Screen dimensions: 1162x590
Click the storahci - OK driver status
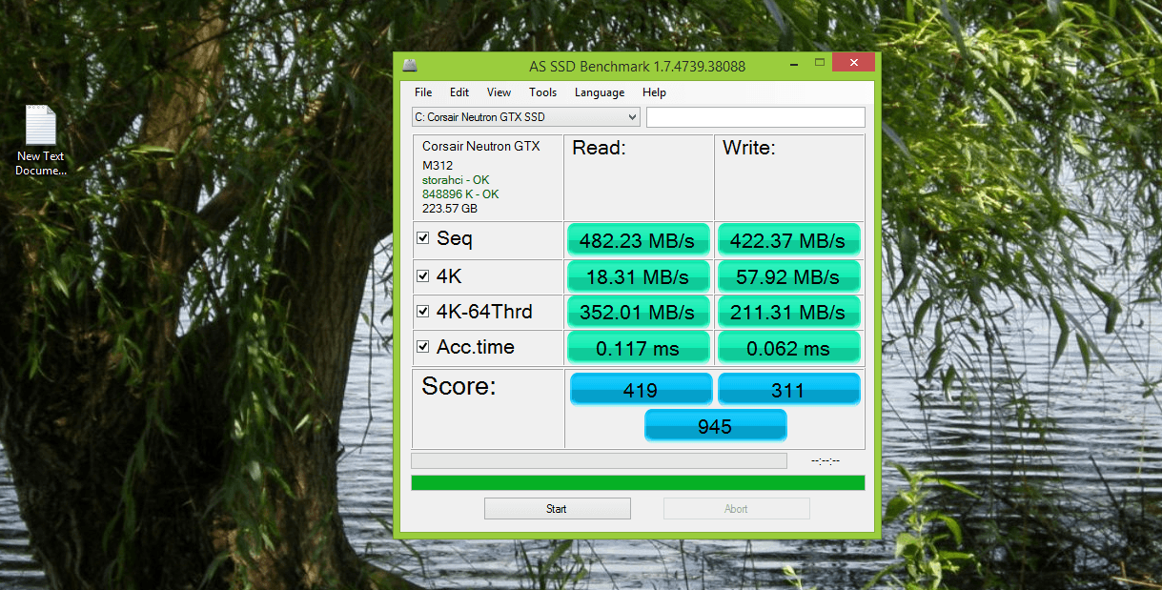point(456,180)
